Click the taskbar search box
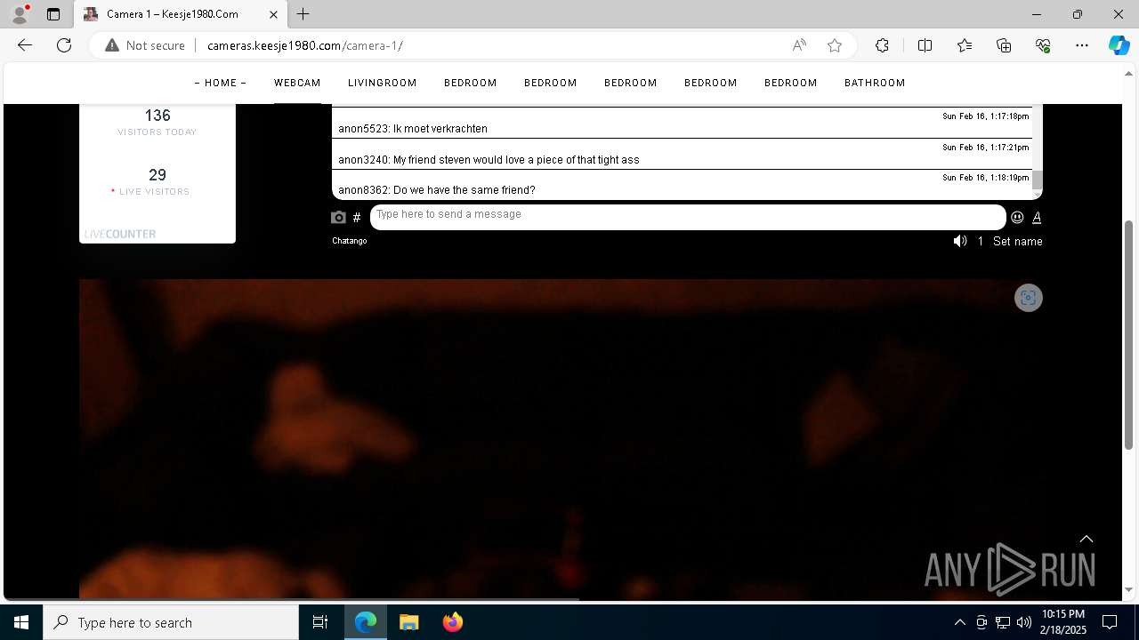 171,622
